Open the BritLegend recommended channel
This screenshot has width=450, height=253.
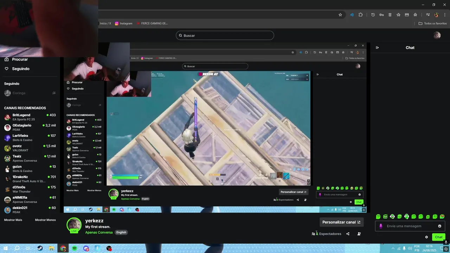[30, 117]
